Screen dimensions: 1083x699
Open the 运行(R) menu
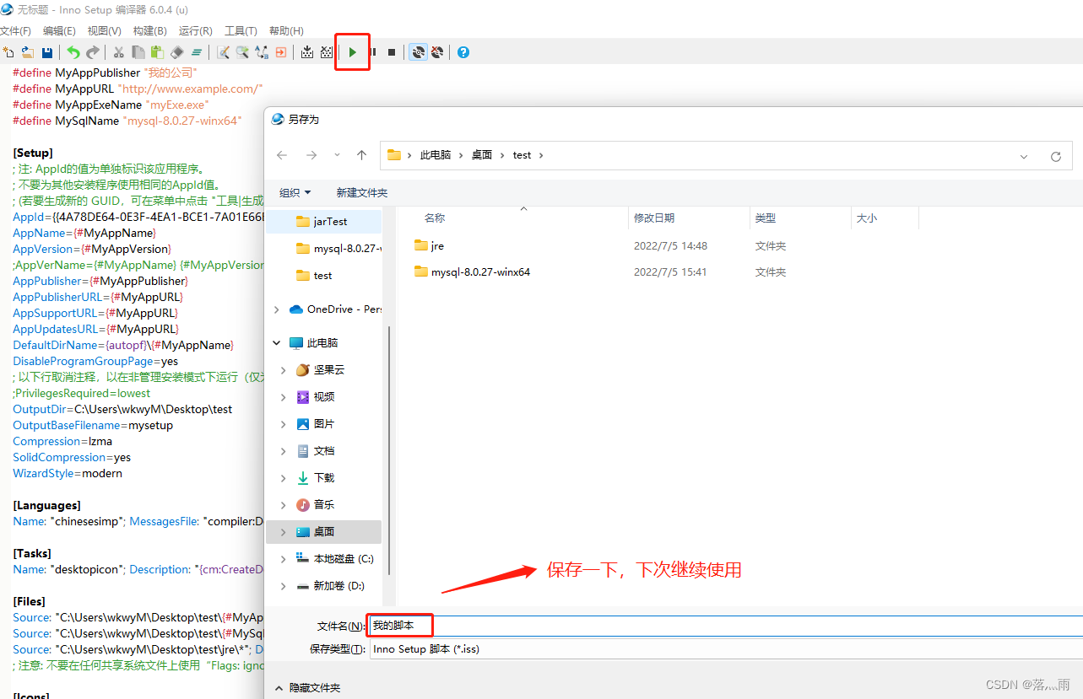click(x=196, y=31)
